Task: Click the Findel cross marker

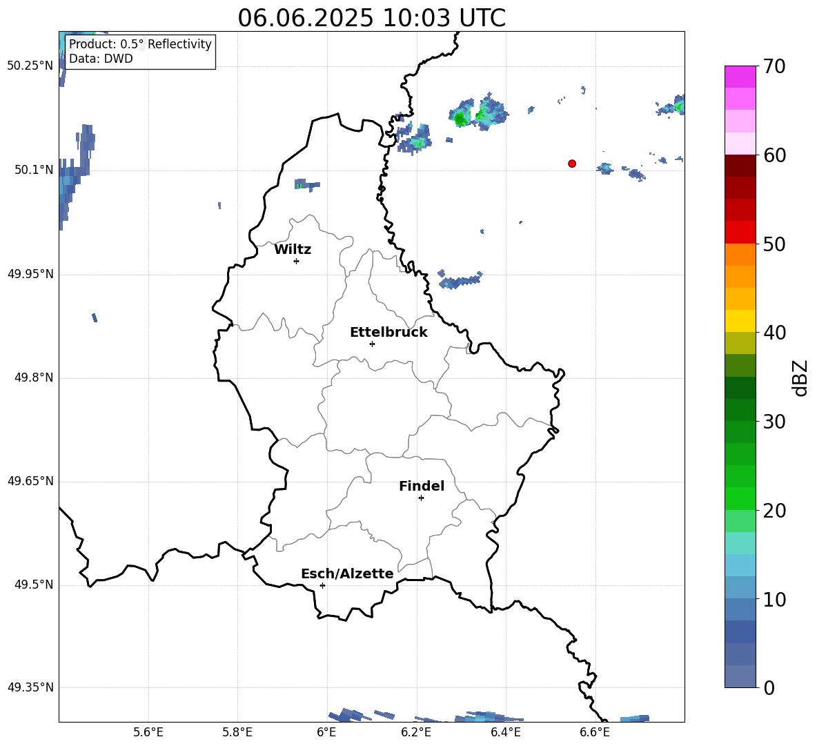Action: pos(421,498)
